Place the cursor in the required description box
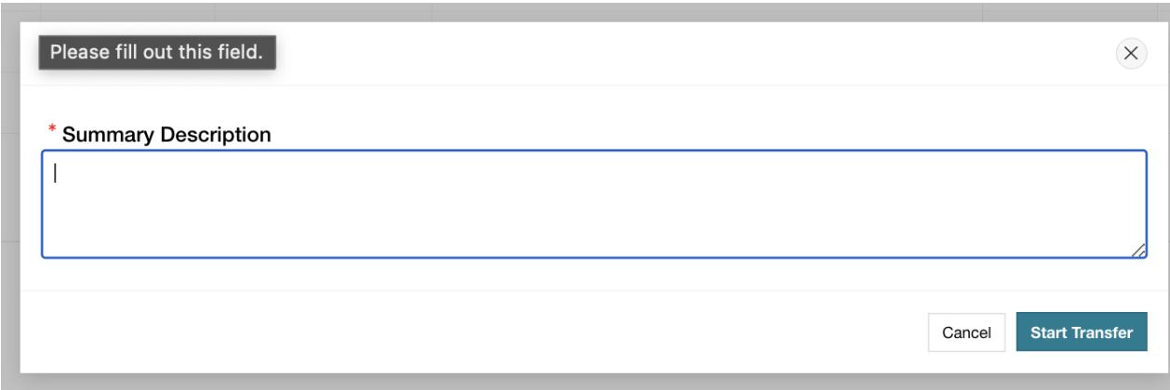1170x390 pixels. click(x=593, y=204)
